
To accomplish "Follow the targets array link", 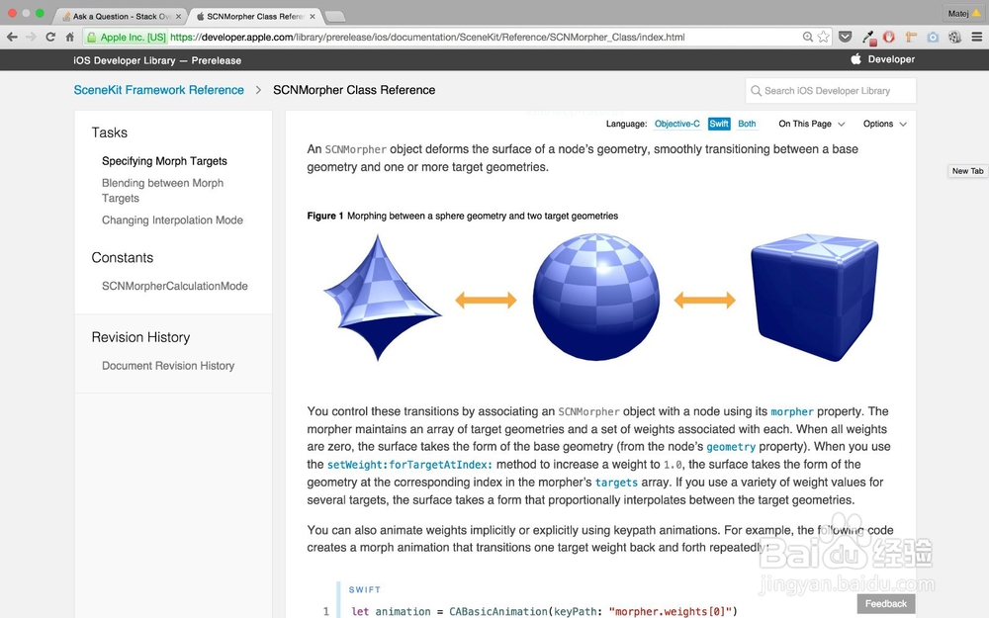I will (x=616, y=483).
